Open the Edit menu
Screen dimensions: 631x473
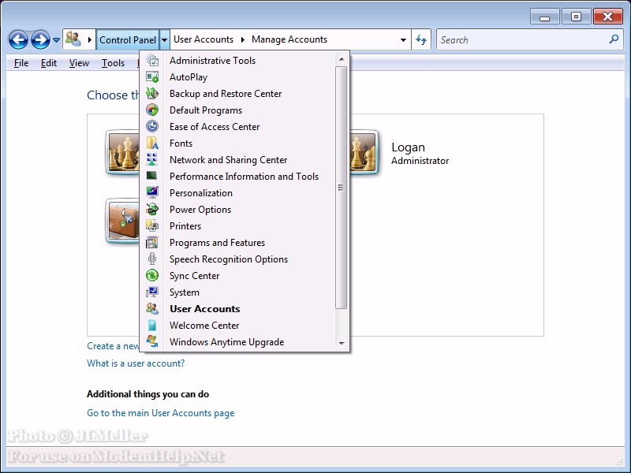tap(49, 63)
